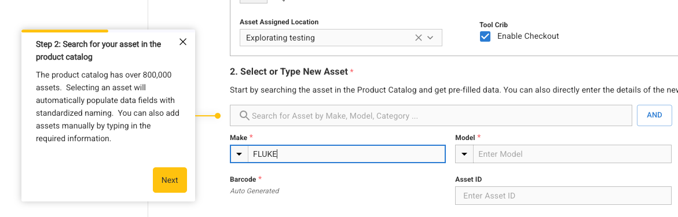Click the AND search operator button
Viewport: 678px width, 217px height.
point(654,115)
